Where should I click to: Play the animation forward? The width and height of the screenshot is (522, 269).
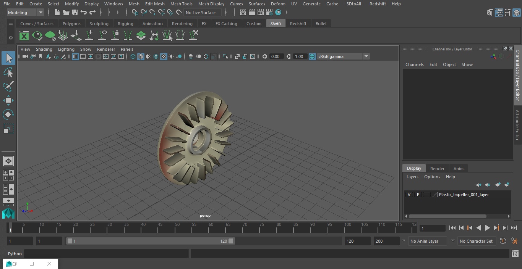[x=488, y=228]
